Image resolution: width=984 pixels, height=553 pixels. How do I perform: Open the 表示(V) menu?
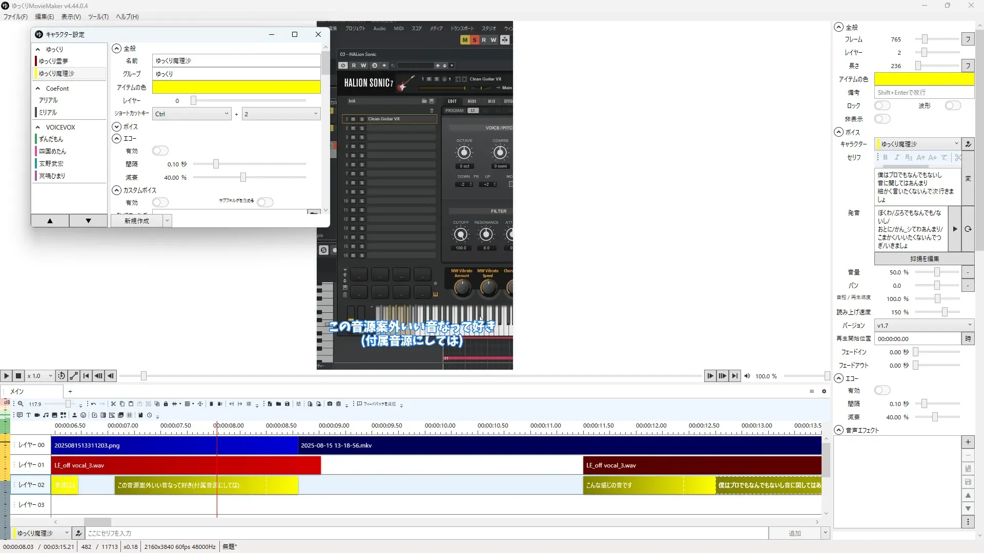click(x=71, y=16)
